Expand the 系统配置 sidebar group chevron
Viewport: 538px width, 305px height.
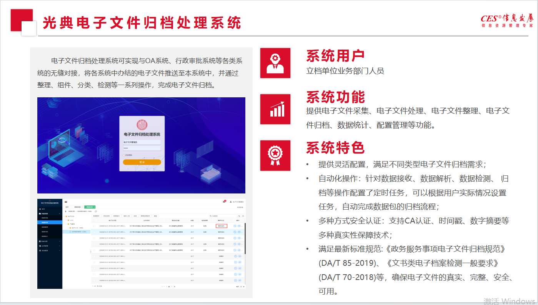(60, 250)
